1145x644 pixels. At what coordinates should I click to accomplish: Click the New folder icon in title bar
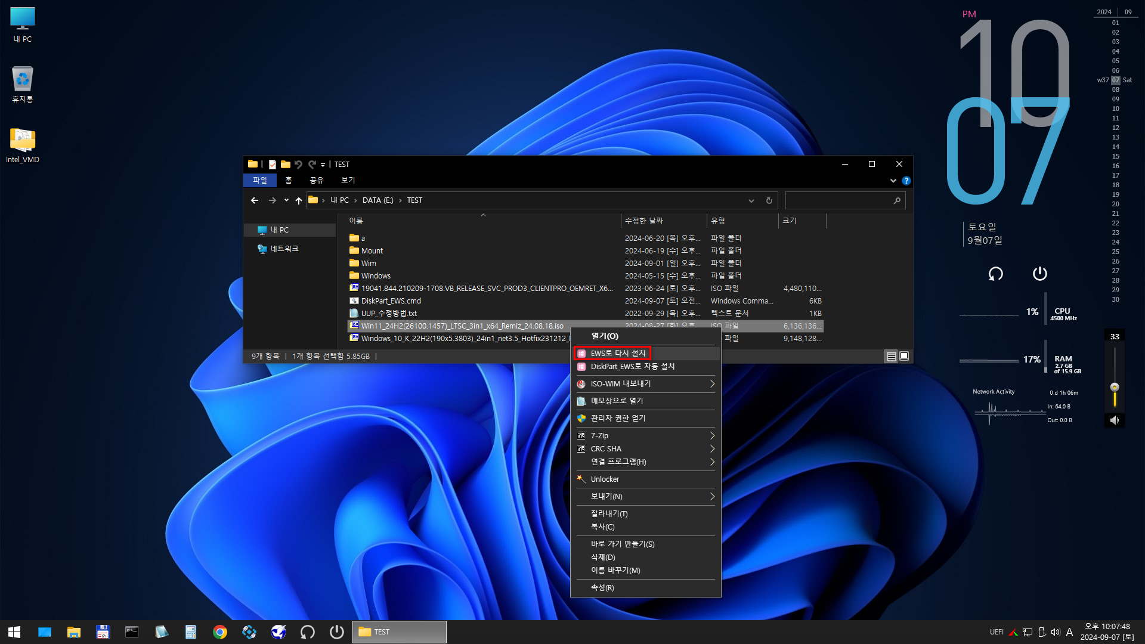coord(286,165)
